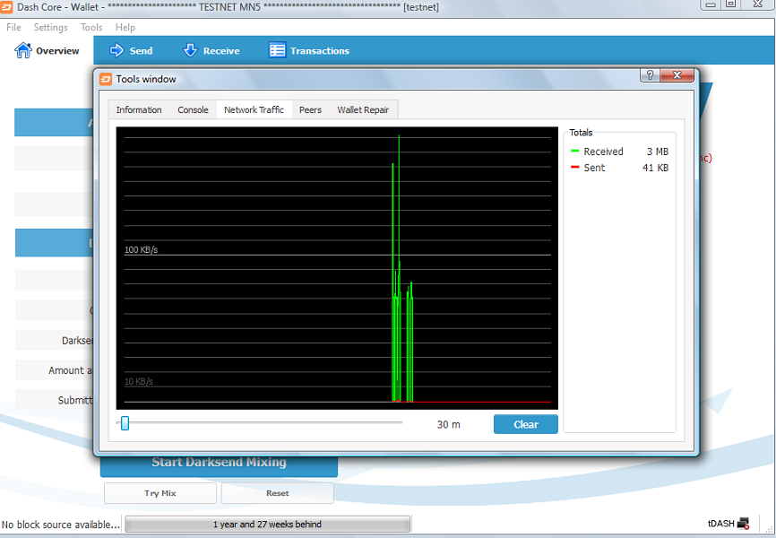Click the Reset button
The width and height of the screenshot is (776, 538).
click(277, 493)
